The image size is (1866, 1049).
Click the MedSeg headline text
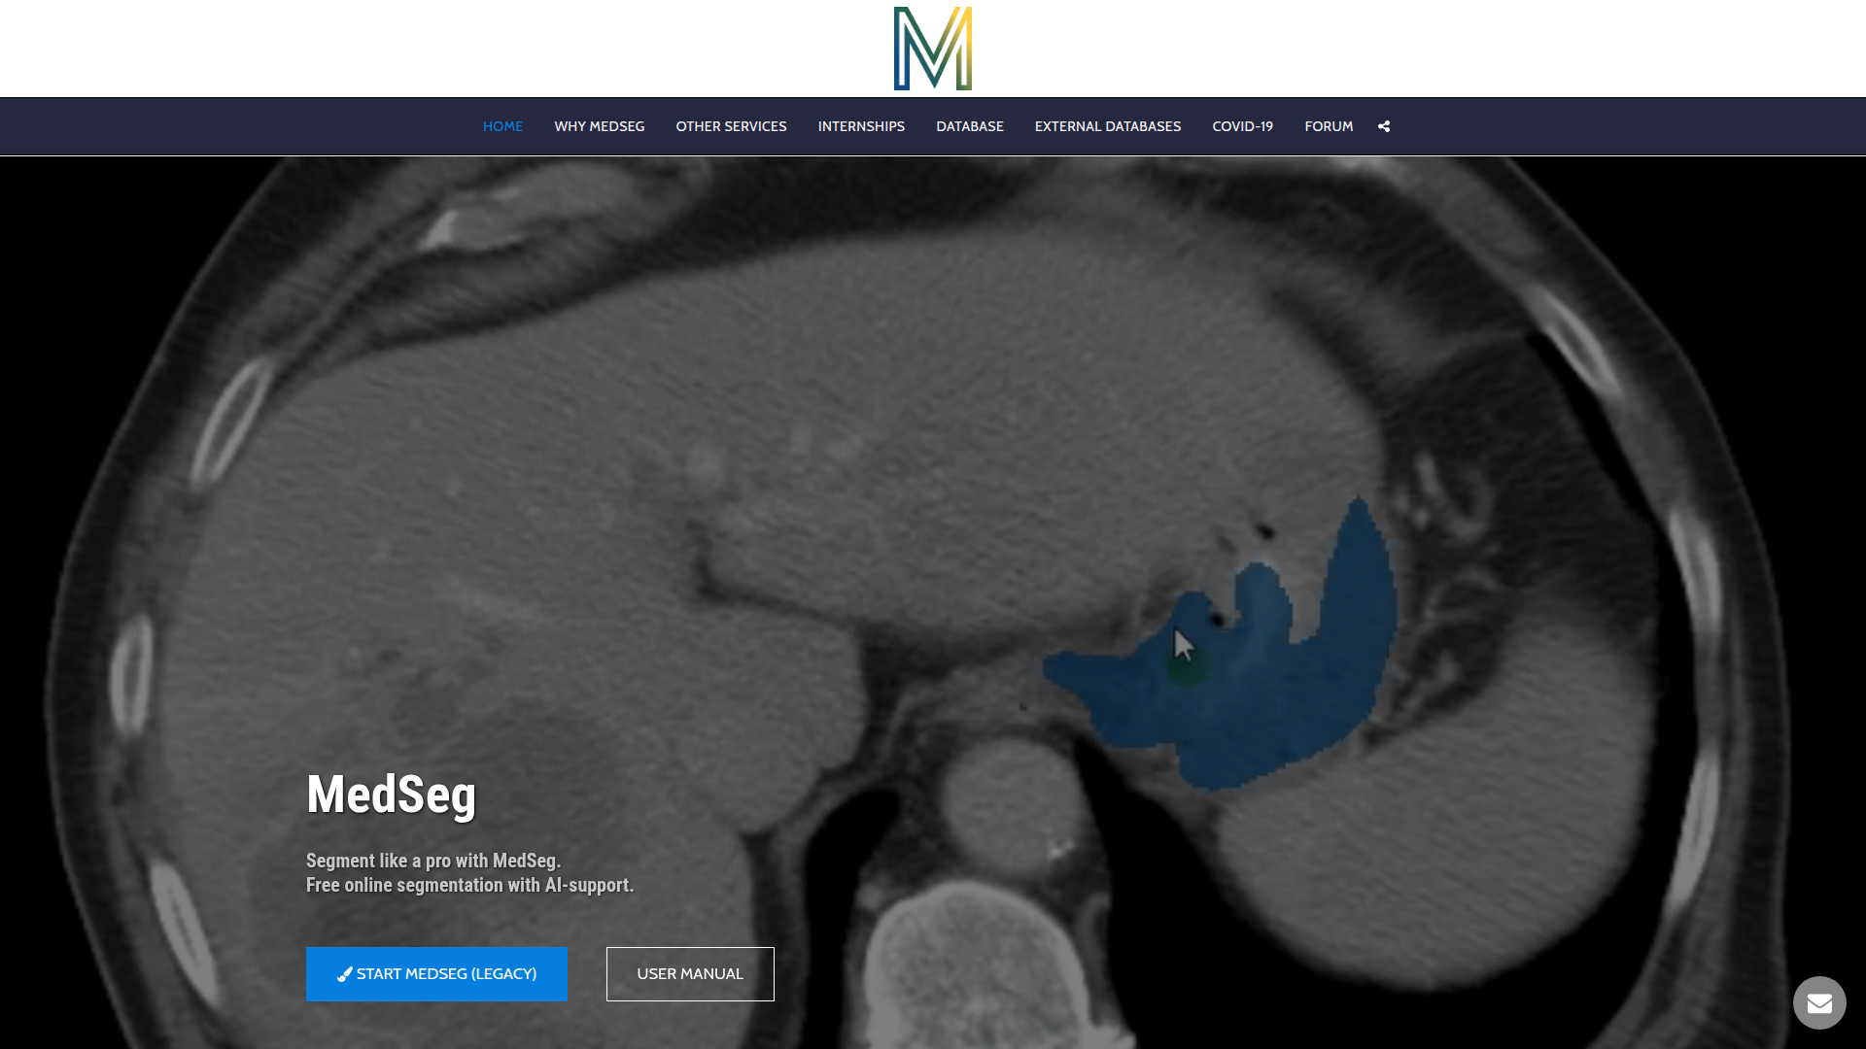coord(392,795)
